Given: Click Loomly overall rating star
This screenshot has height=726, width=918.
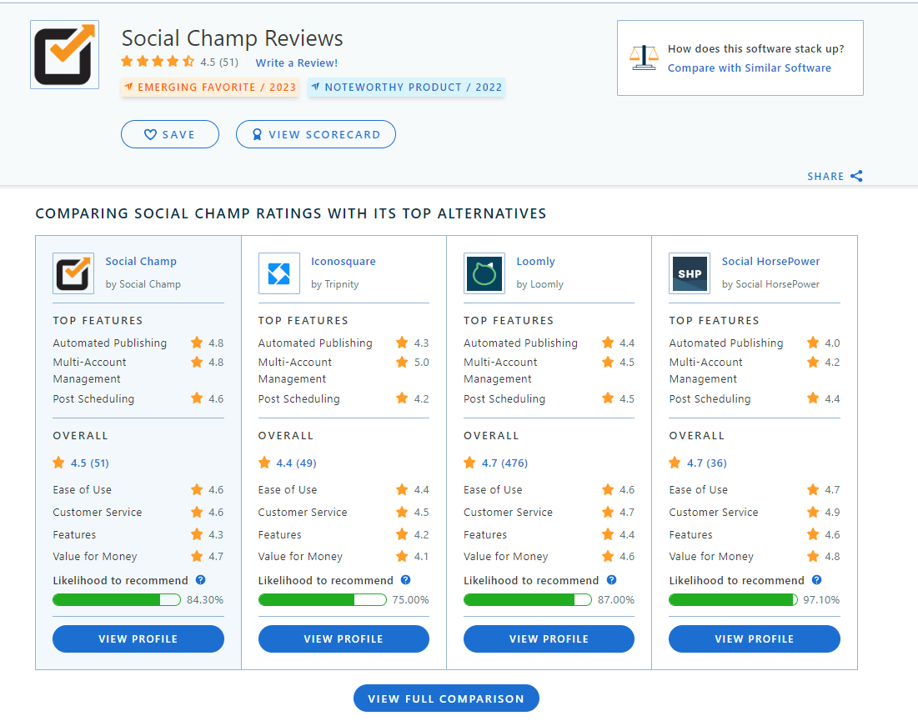Looking at the screenshot, I should click(469, 463).
